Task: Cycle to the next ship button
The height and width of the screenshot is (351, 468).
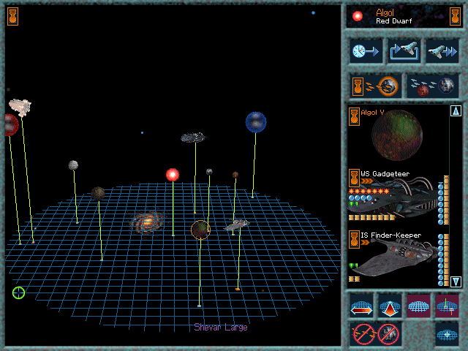Action: point(404,51)
